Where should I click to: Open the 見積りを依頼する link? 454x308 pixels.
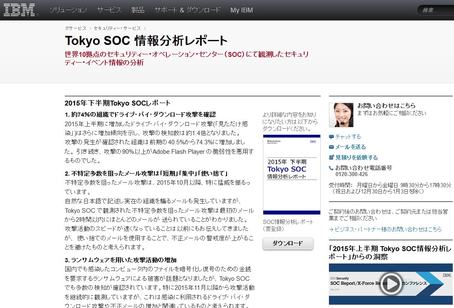coord(357,158)
